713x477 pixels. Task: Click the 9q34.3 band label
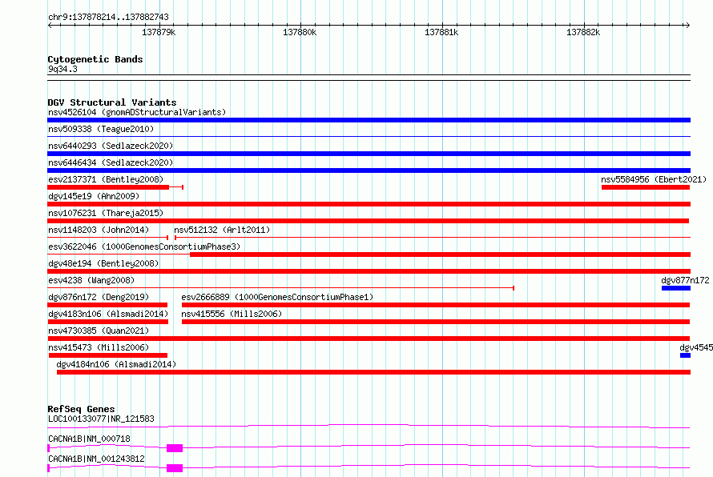coord(62,69)
